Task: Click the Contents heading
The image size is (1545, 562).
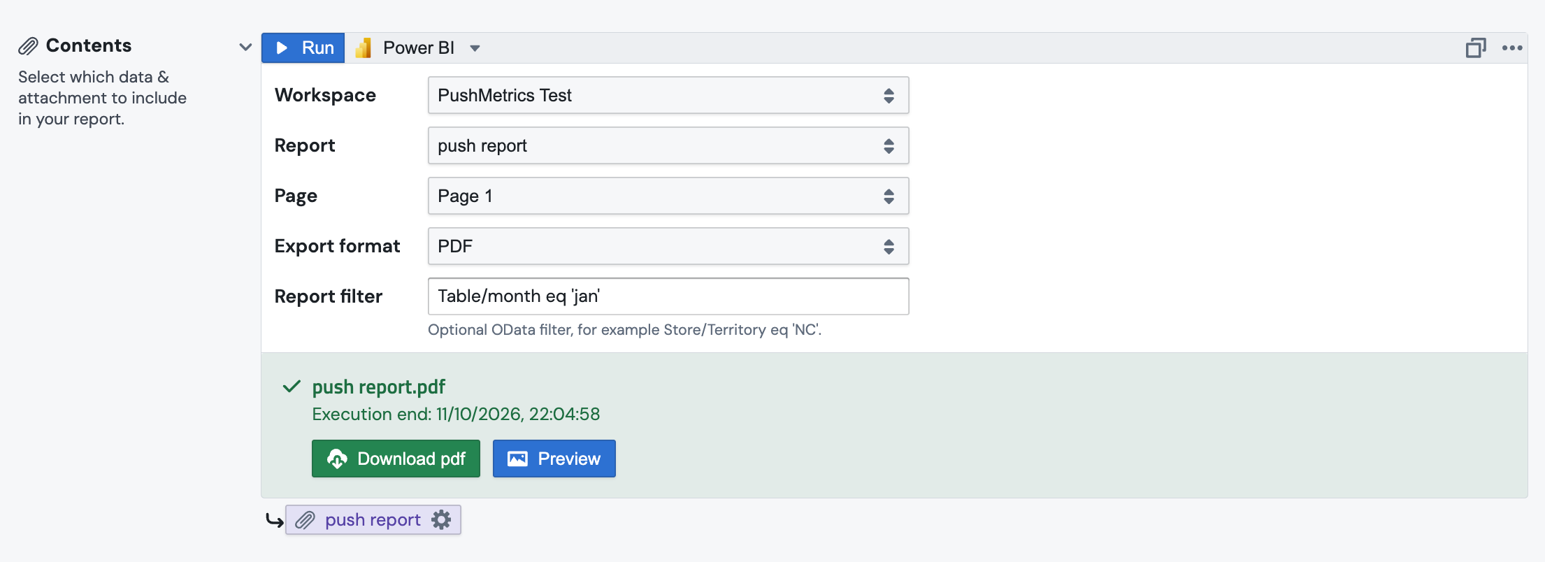Action: [x=89, y=45]
